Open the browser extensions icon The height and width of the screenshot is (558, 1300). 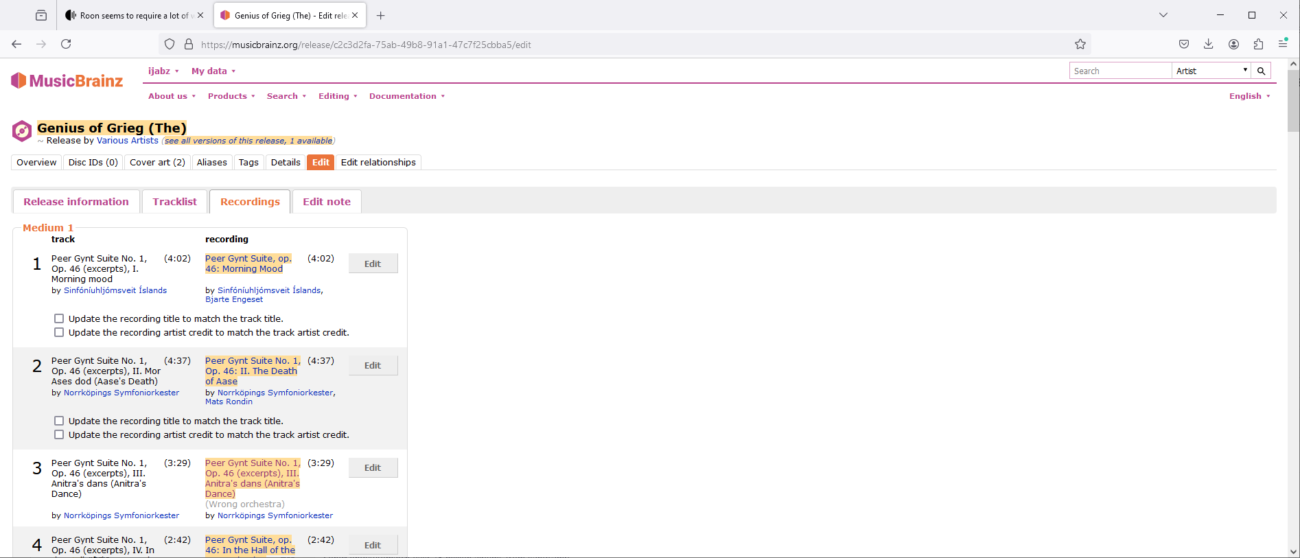pyautogui.click(x=1258, y=44)
